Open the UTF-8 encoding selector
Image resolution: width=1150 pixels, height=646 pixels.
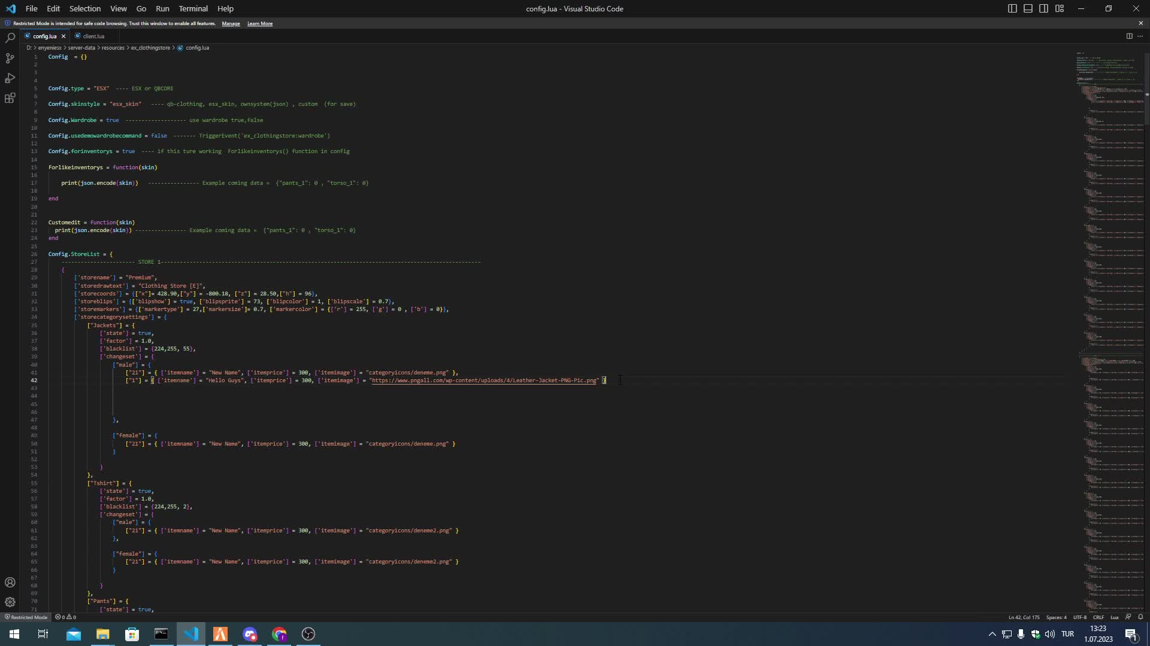1079,617
